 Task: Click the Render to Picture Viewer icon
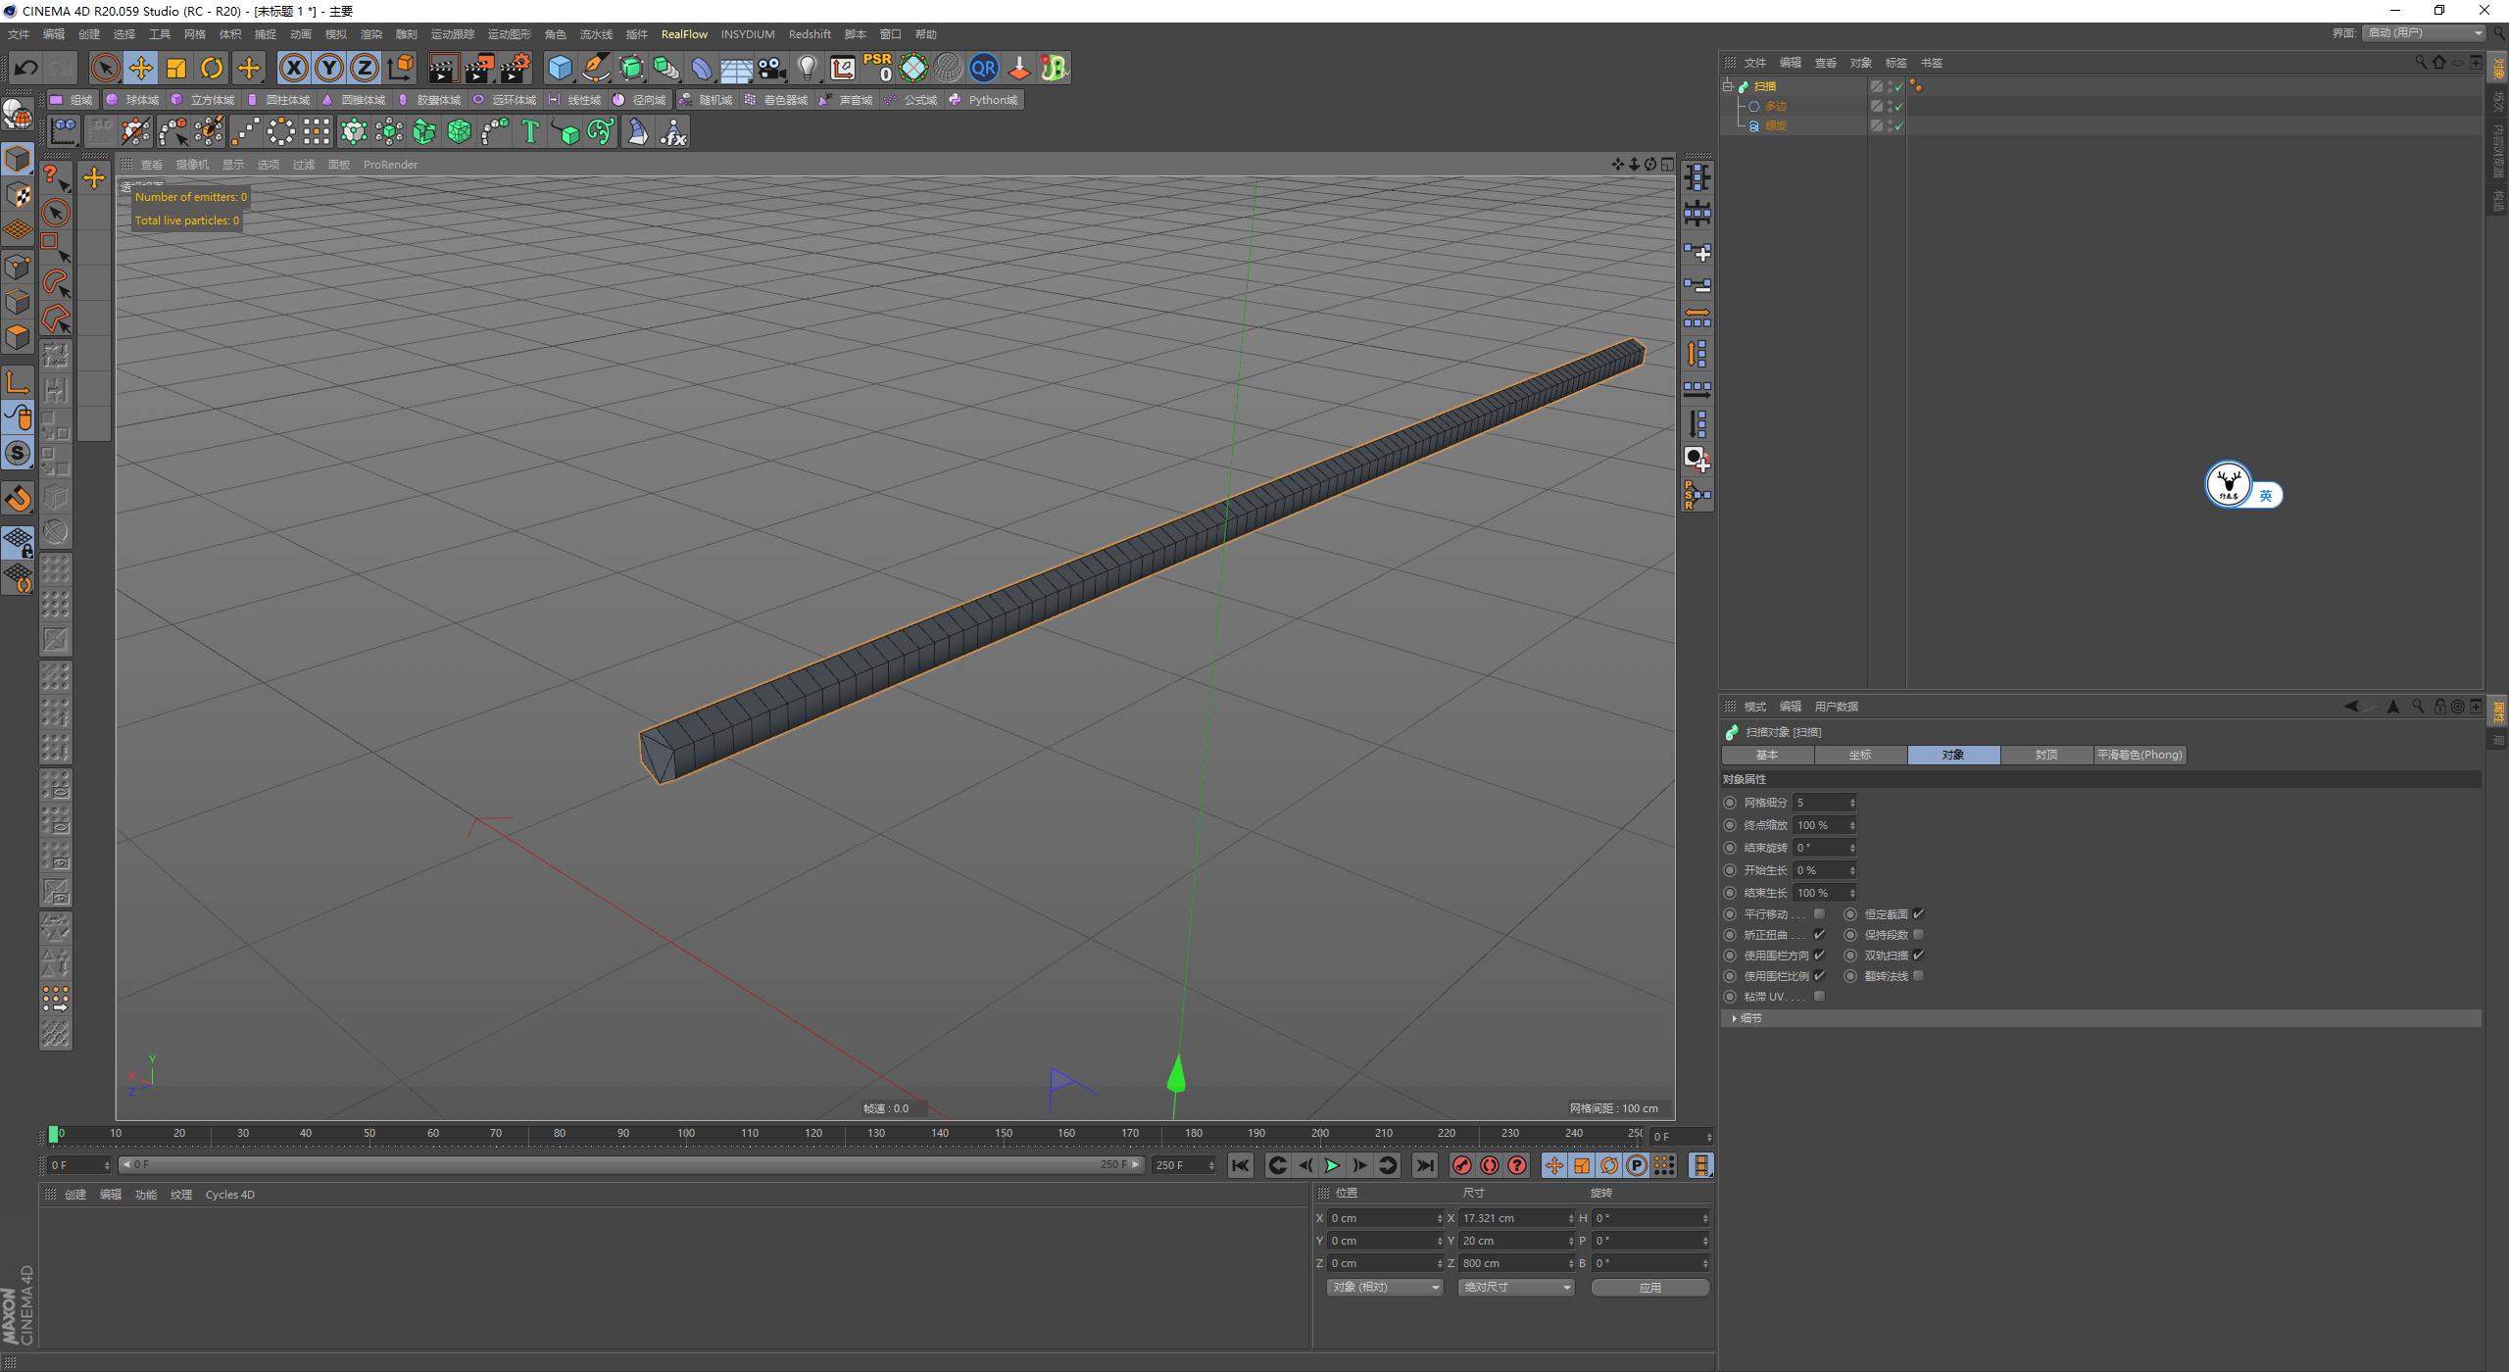[x=479, y=68]
